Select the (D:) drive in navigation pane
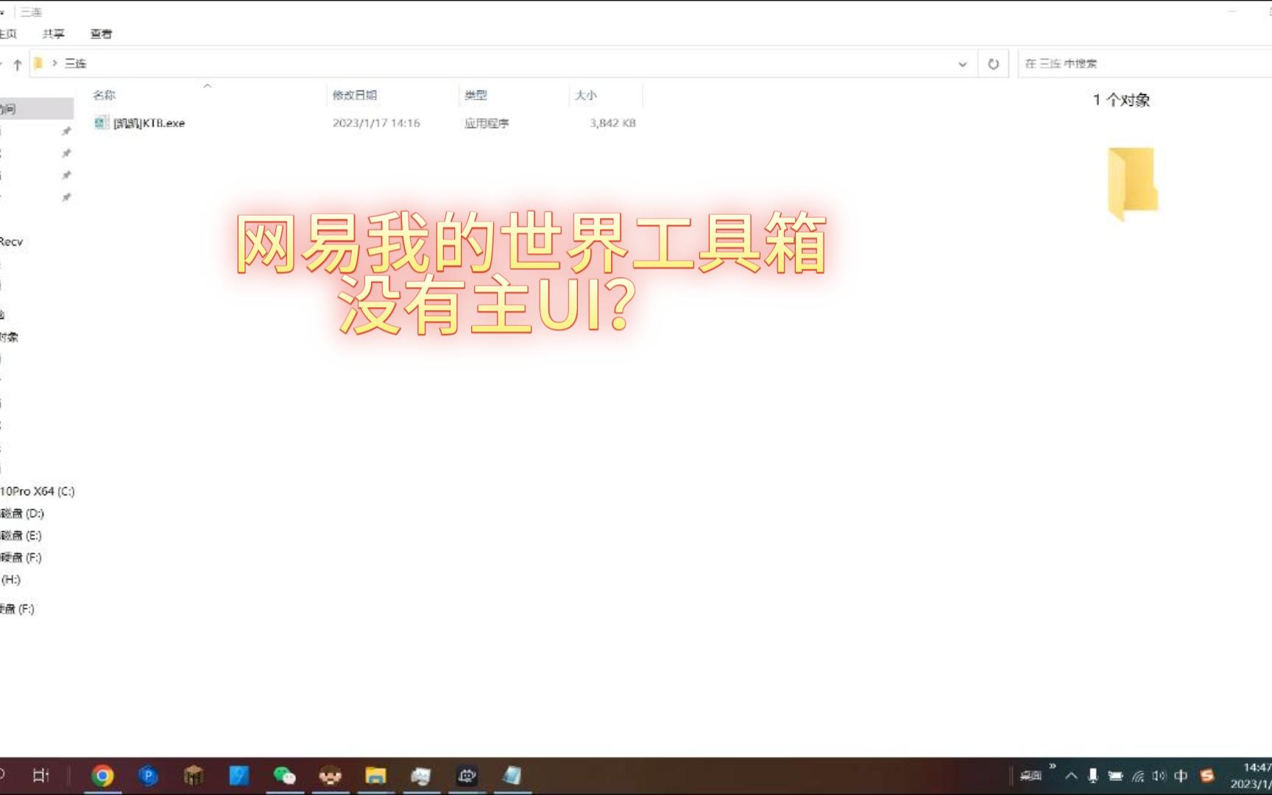 coord(22,513)
